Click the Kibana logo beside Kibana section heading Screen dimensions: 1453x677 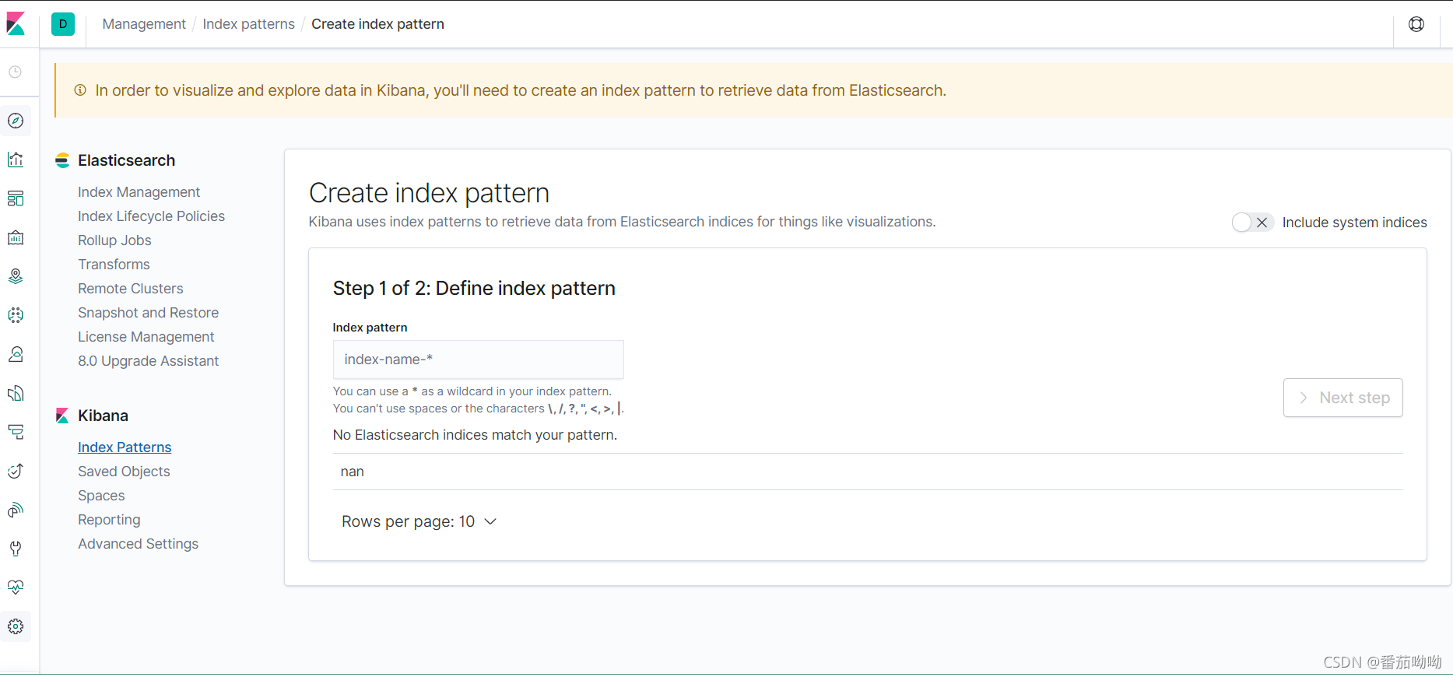pyautogui.click(x=62, y=416)
